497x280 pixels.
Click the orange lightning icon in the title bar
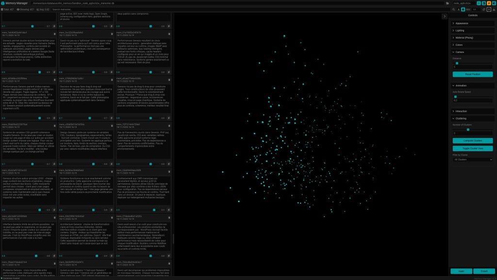pyautogui.click(x=488, y=3)
